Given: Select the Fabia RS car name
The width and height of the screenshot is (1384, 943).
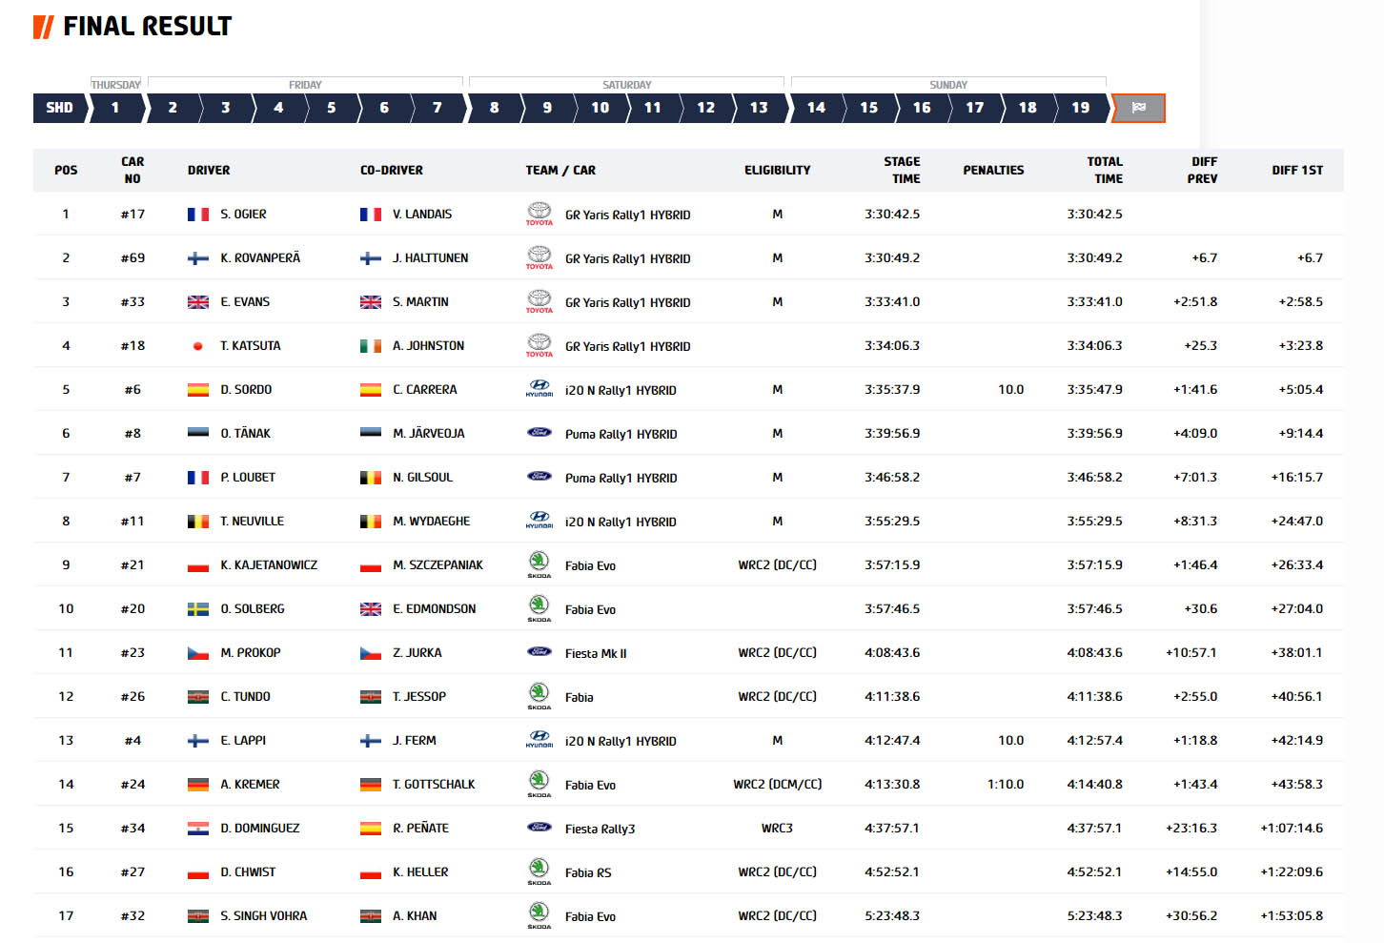Looking at the screenshot, I should tap(588, 872).
